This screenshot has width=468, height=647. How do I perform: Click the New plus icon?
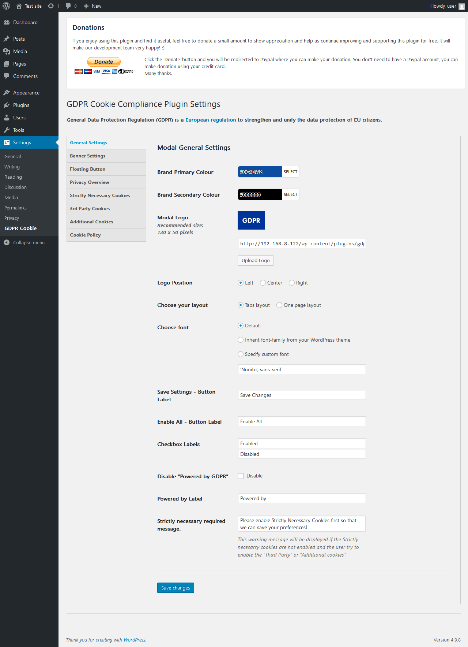[x=86, y=6]
